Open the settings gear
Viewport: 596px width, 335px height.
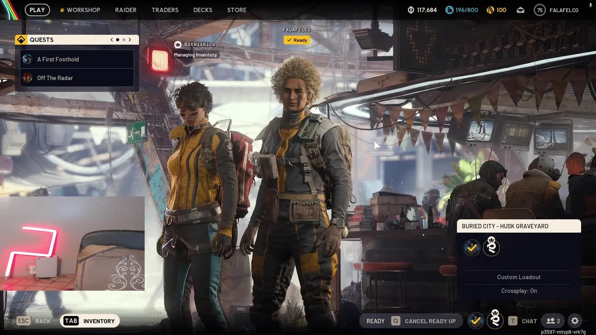(x=575, y=321)
